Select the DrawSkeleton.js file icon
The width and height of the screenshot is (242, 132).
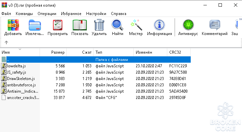(4, 78)
